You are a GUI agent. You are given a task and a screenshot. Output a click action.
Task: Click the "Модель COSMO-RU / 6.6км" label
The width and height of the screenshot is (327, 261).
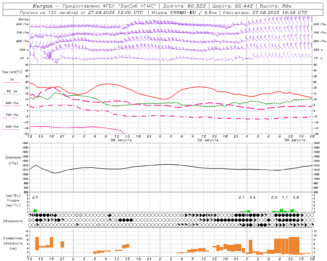184,12
